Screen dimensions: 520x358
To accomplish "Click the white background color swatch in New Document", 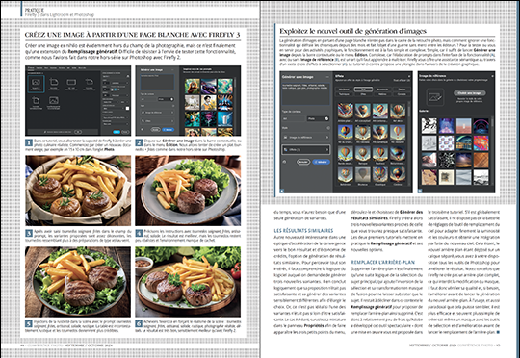I will 127,109.
